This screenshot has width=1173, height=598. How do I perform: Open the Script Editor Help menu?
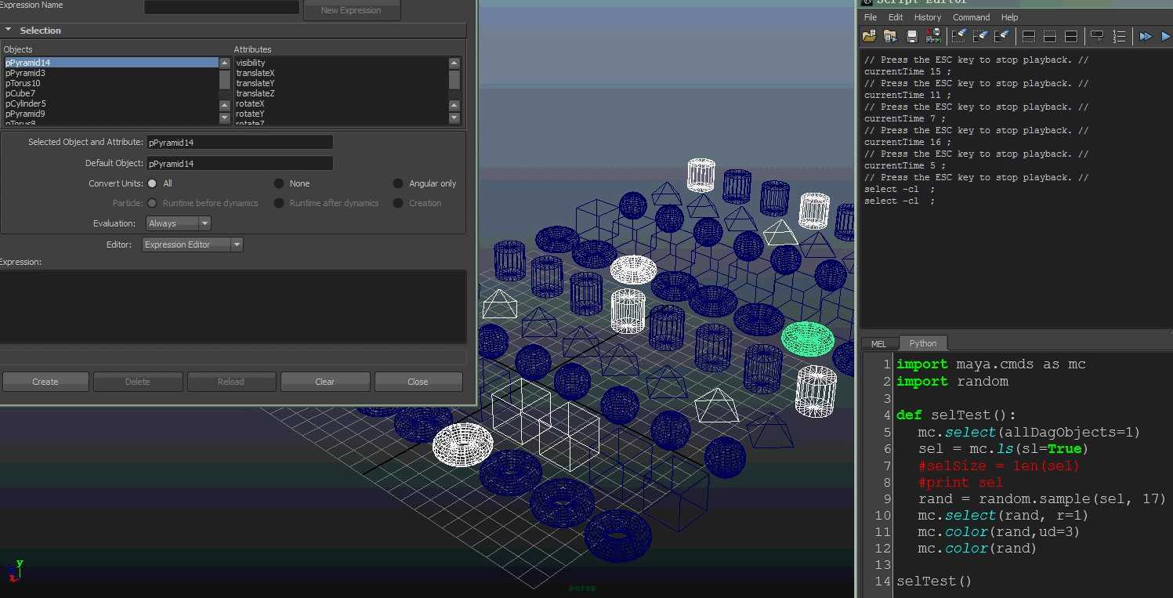pyautogui.click(x=1010, y=17)
